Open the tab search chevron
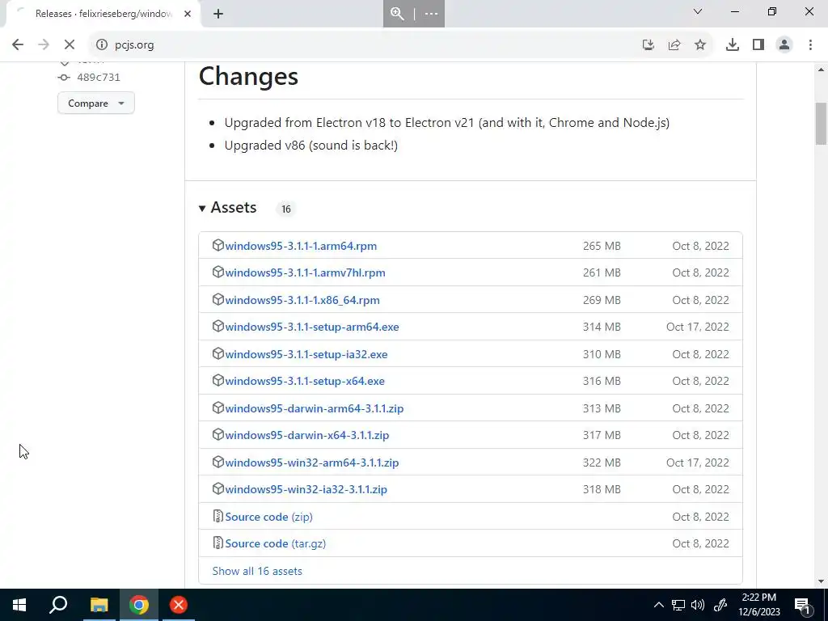Viewport: 828px width, 621px height. point(698,11)
